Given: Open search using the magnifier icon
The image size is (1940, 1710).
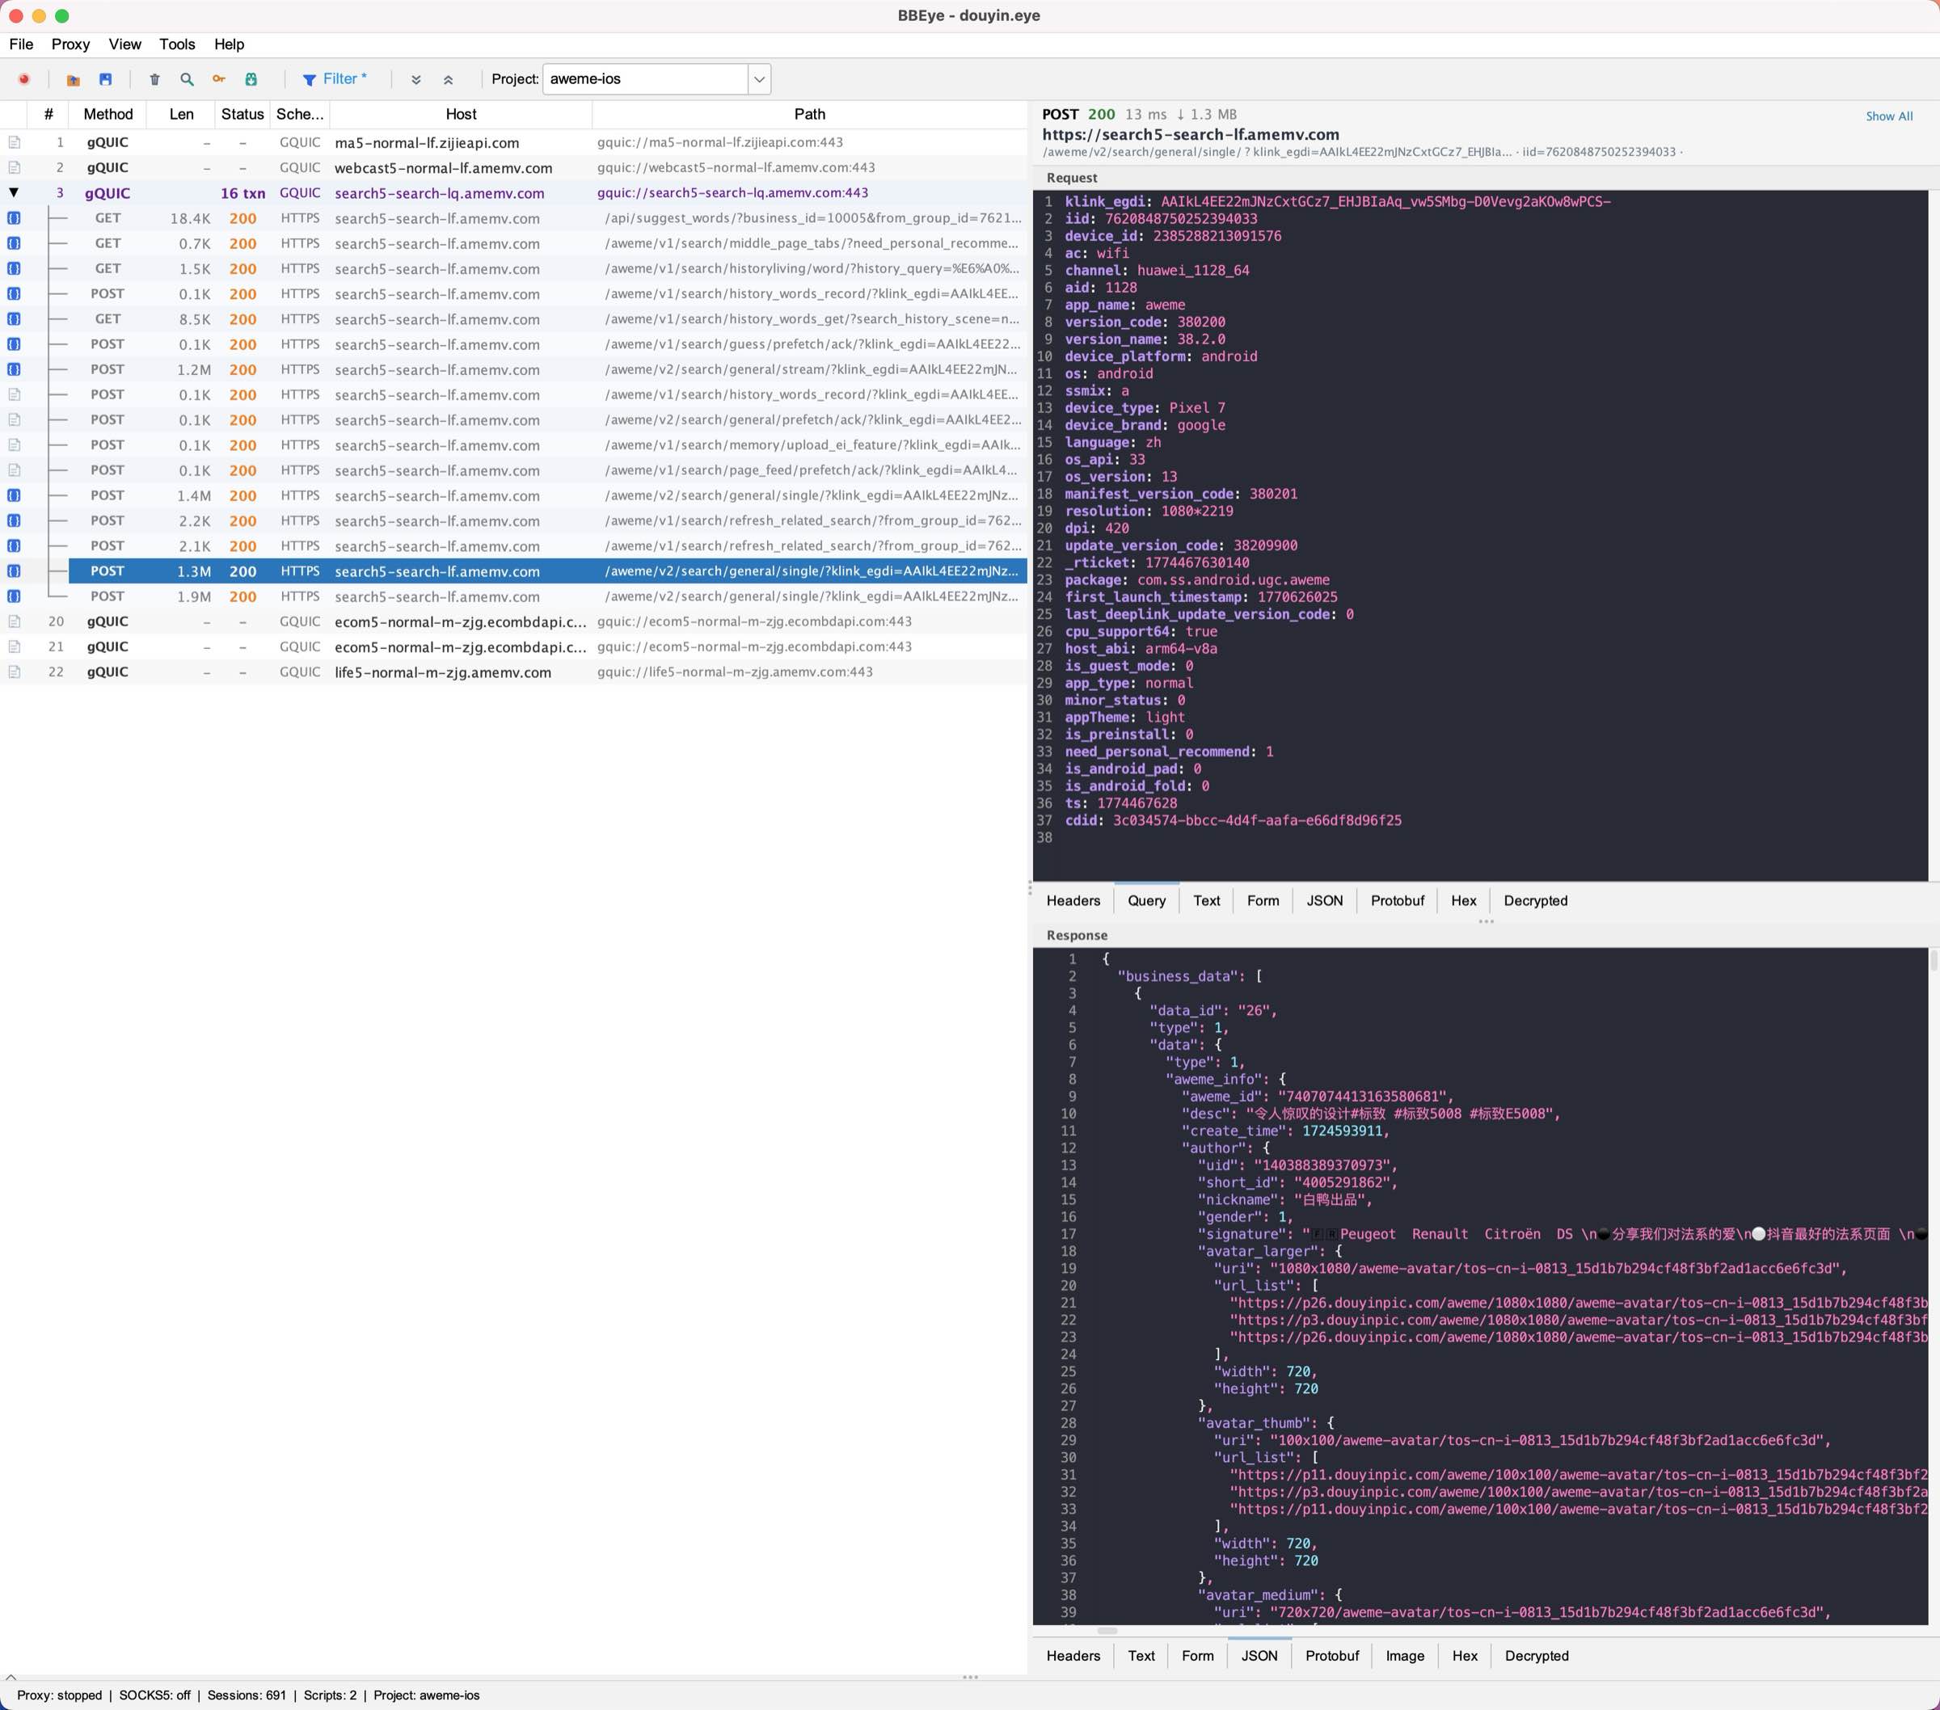Looking at the screenshot, I should 186,78.
